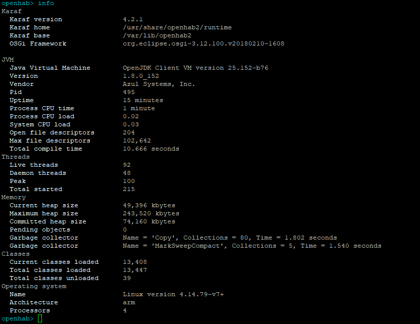
Task: Click the Vendor value Azul Systems, Inc.
Action: [x=159, y=84]
